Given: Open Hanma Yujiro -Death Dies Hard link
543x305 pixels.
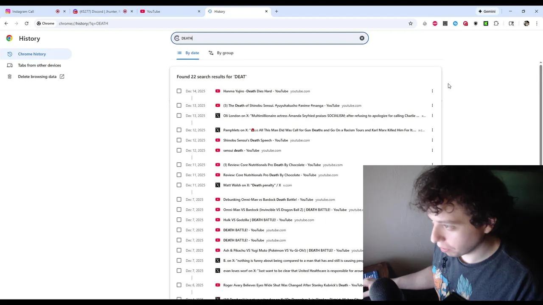Looking at the screenshot, I should [256, 91].
